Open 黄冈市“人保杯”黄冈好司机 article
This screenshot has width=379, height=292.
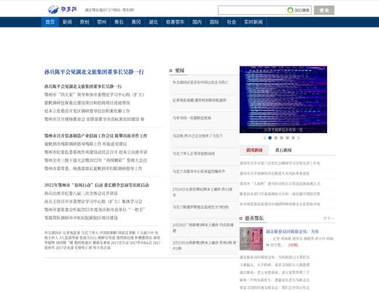pos(280,184)
